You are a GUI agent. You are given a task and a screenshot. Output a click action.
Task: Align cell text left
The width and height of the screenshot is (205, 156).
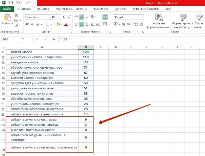[76, 24]
